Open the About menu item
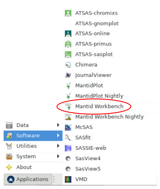Image resolution: width=160 pixels, height=189 pixels. point(33,167)
